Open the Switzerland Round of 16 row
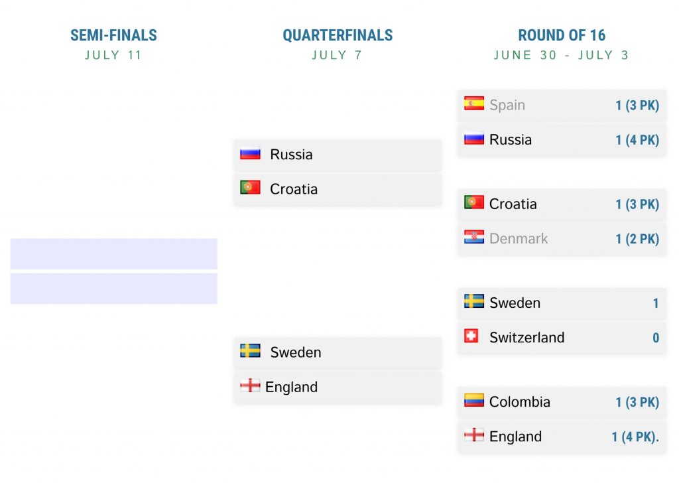This screenshot has width=679, height=489. tap(562, 337)
